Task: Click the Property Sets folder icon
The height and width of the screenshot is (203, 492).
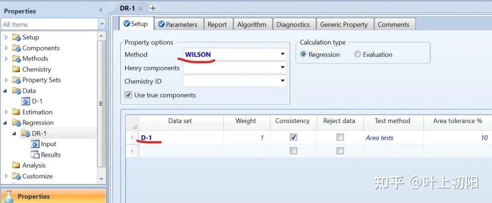Action: 16,80
